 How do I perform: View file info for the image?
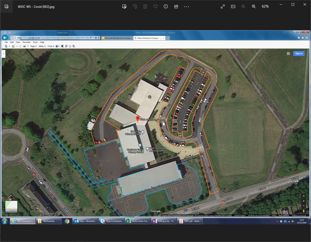tap(166, 6)
